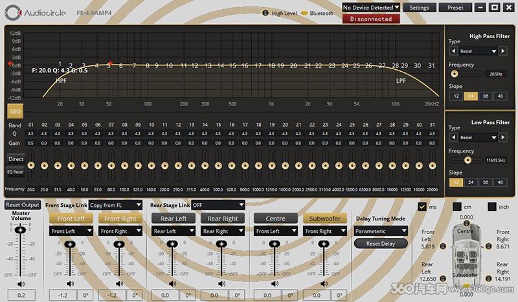This screenshot has height=302, width=518.
Task: Open Subwoofer channel source dropdown
Action: [x=325, y=231]
